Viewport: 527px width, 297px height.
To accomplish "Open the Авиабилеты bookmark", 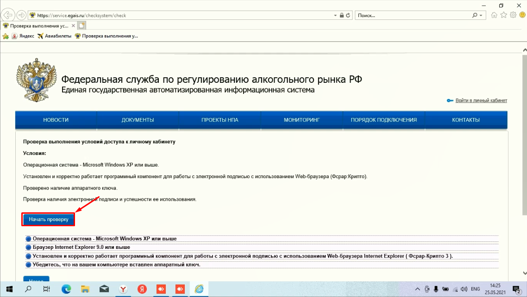I will [54, 36].
